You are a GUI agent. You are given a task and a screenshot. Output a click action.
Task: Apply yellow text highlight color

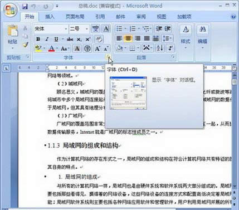[x=38, y=48]
